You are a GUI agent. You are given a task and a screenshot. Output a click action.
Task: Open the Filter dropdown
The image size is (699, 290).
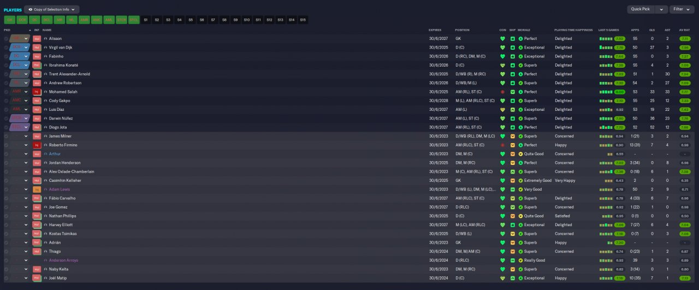682,9
